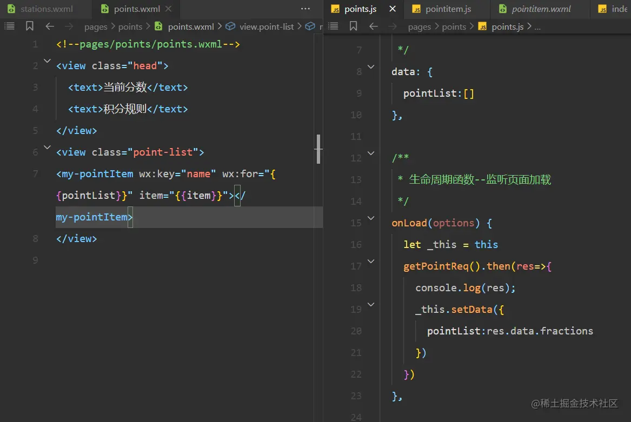This screenshot has width=631, height=422.
Task: Click the ellipsis breadcrumb after points.js
Action: (537, 27)
